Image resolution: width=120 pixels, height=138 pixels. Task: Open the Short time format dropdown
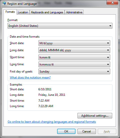74,57
